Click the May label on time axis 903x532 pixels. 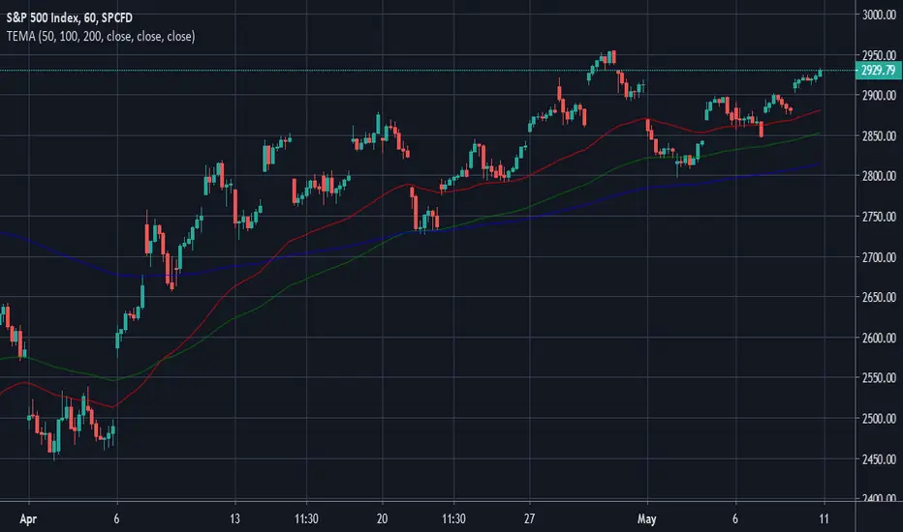click(646, 519)
